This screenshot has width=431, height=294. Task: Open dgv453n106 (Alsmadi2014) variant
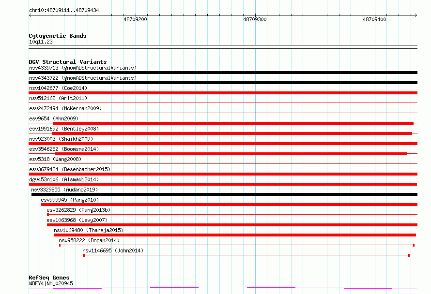(x=64, y=179)
